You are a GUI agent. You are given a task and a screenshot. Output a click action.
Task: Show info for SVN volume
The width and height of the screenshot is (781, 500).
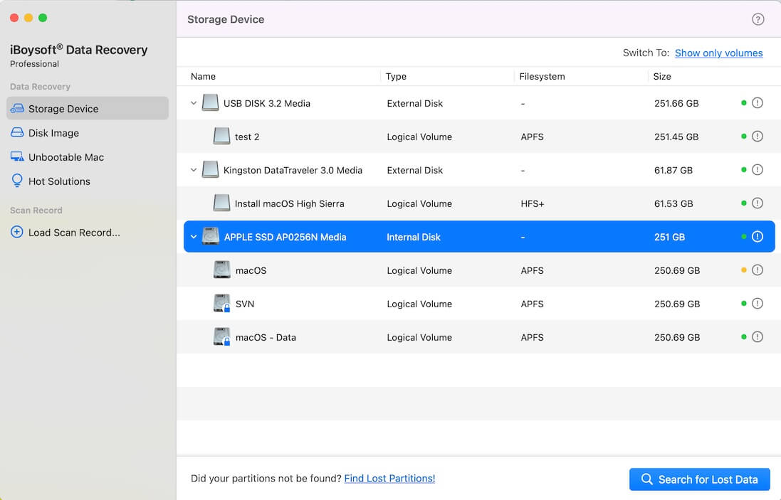tap(757, 304)
